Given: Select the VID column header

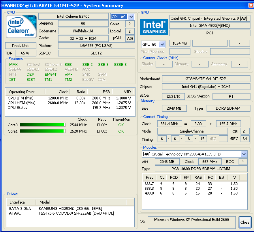Looking at the screenshot, I should 122,92.
